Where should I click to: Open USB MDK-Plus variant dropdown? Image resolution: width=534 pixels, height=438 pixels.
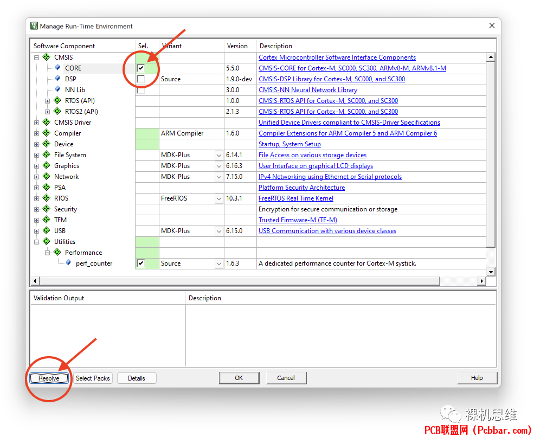219,231
